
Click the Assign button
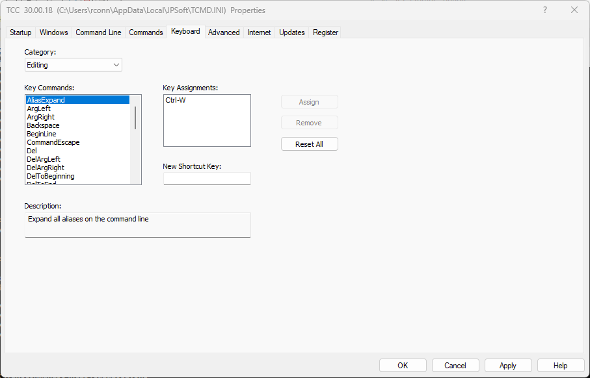[x=309, y=102]
